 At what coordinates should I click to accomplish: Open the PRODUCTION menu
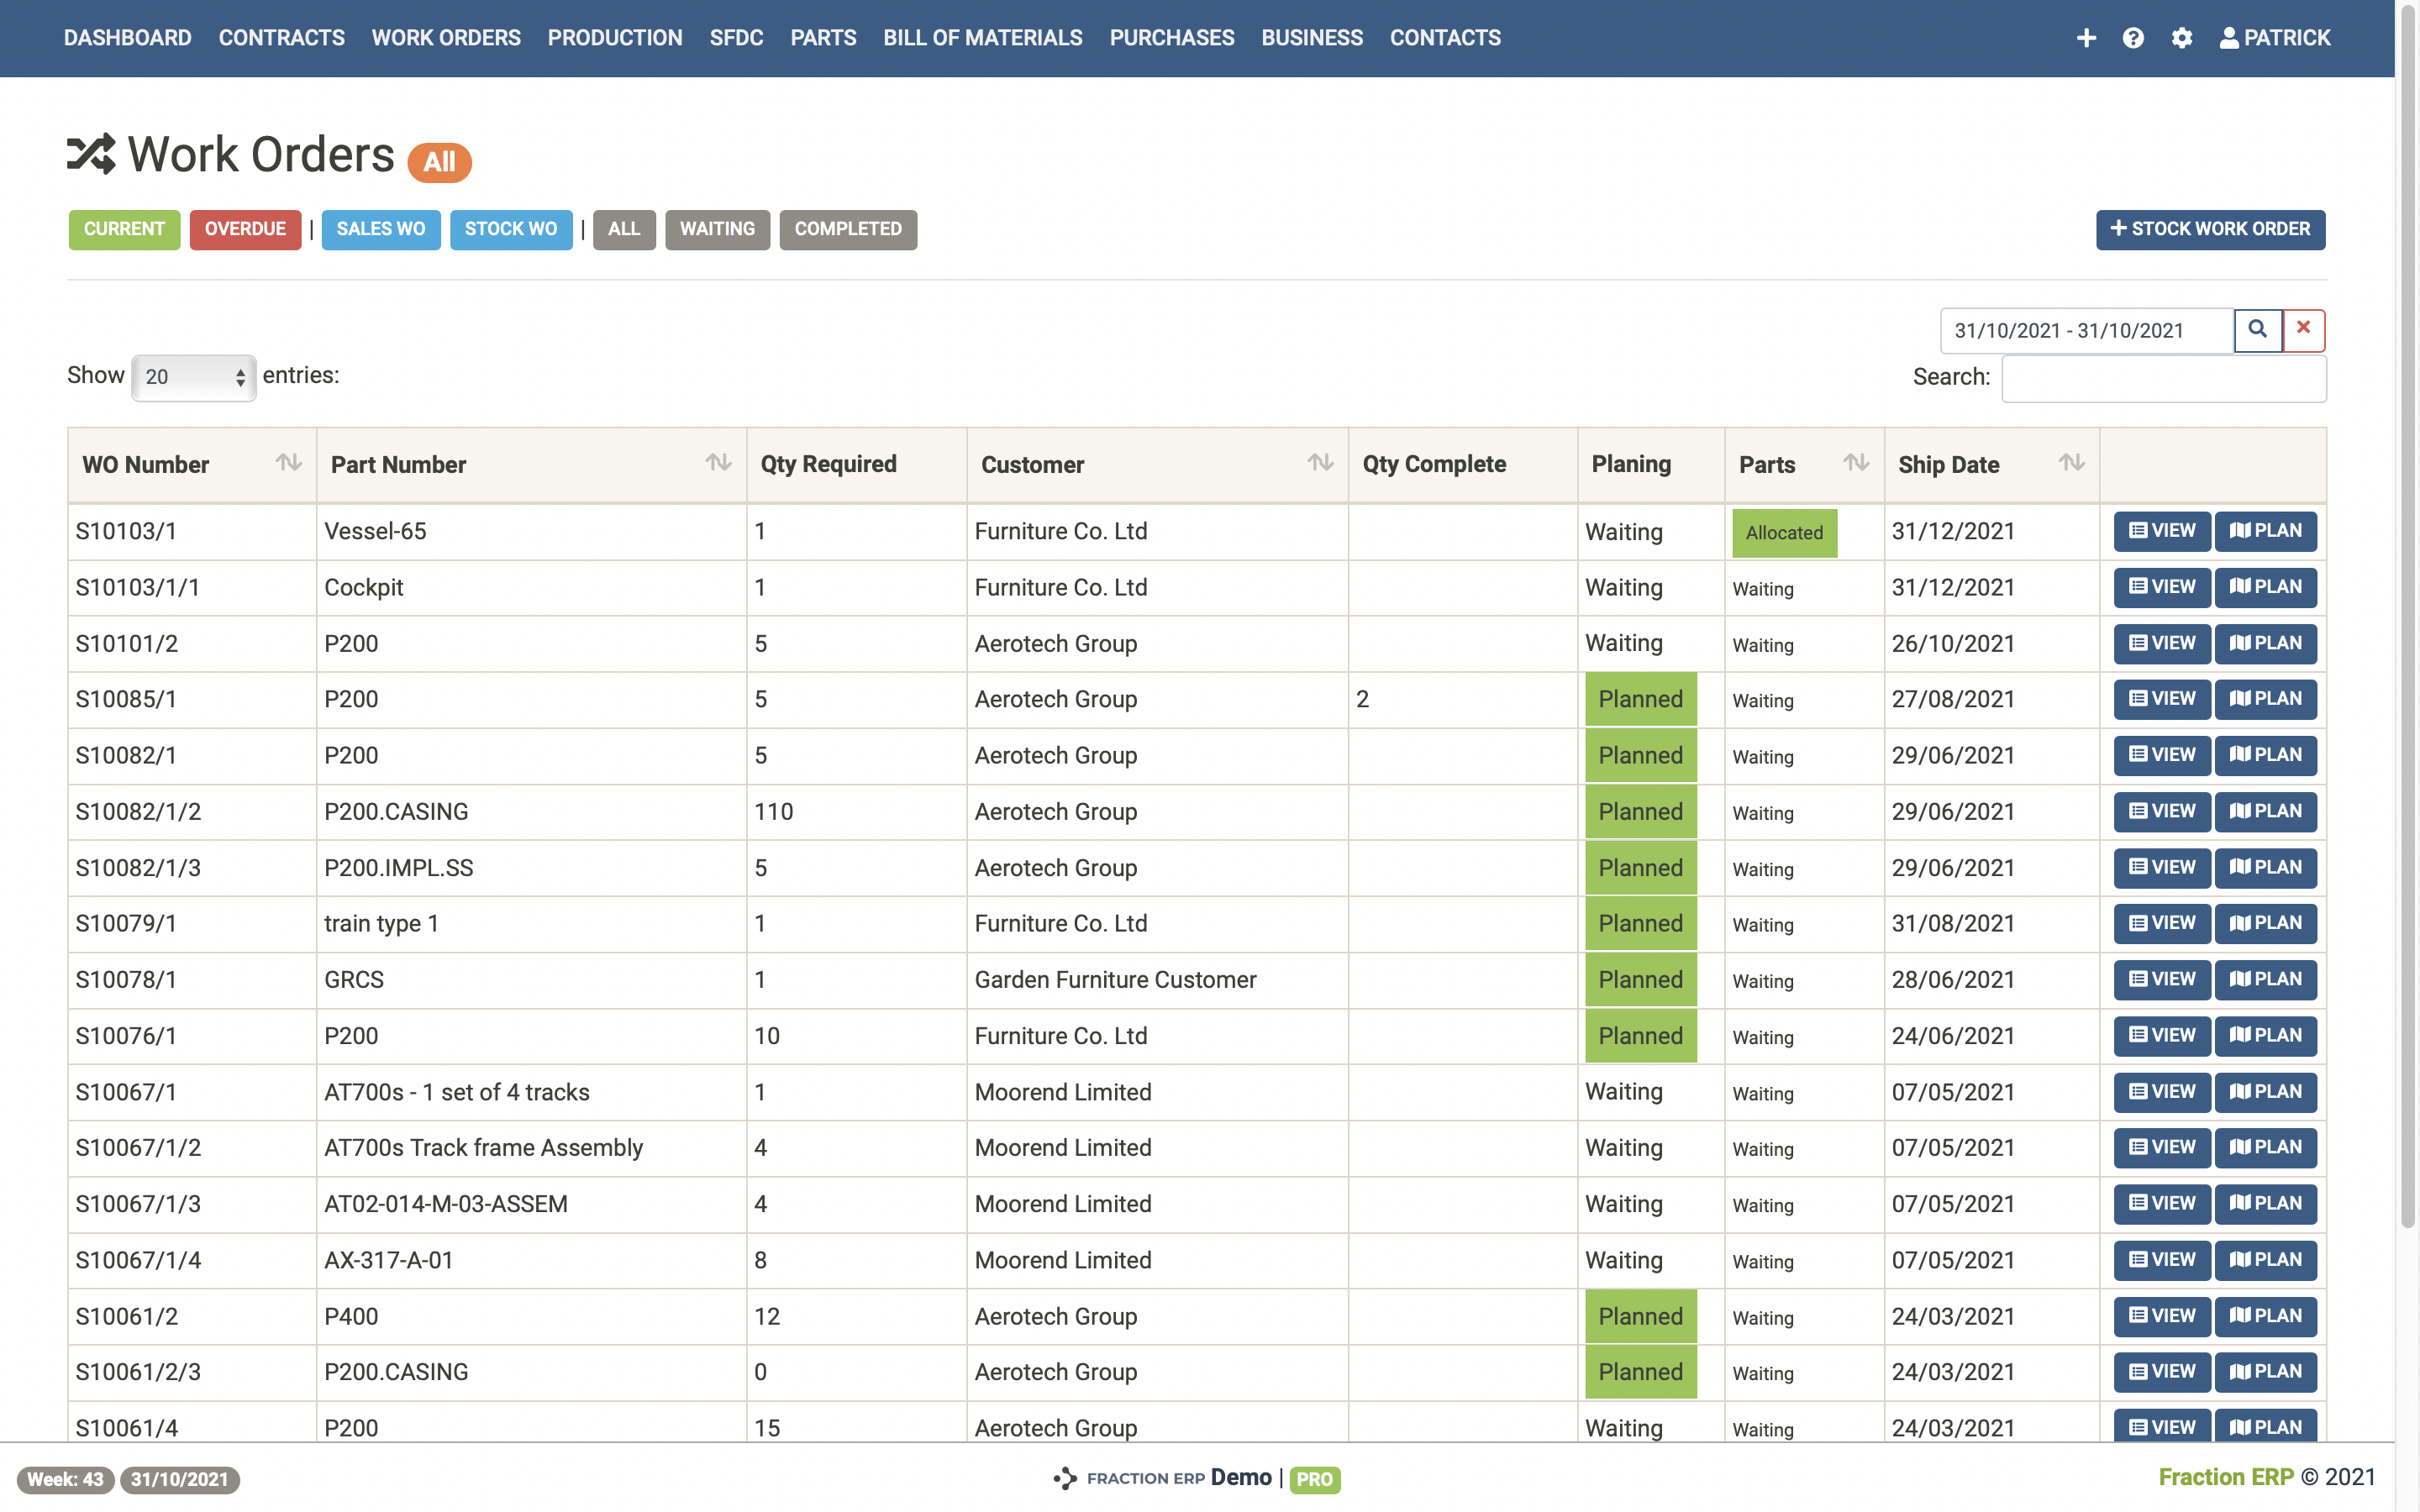(x=614, y=38)
